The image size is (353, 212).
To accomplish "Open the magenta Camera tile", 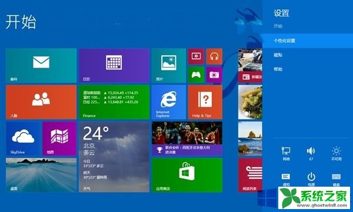I will click(214, 75).
